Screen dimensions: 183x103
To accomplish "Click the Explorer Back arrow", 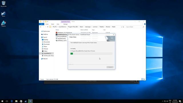I will [x=41, y=27].
